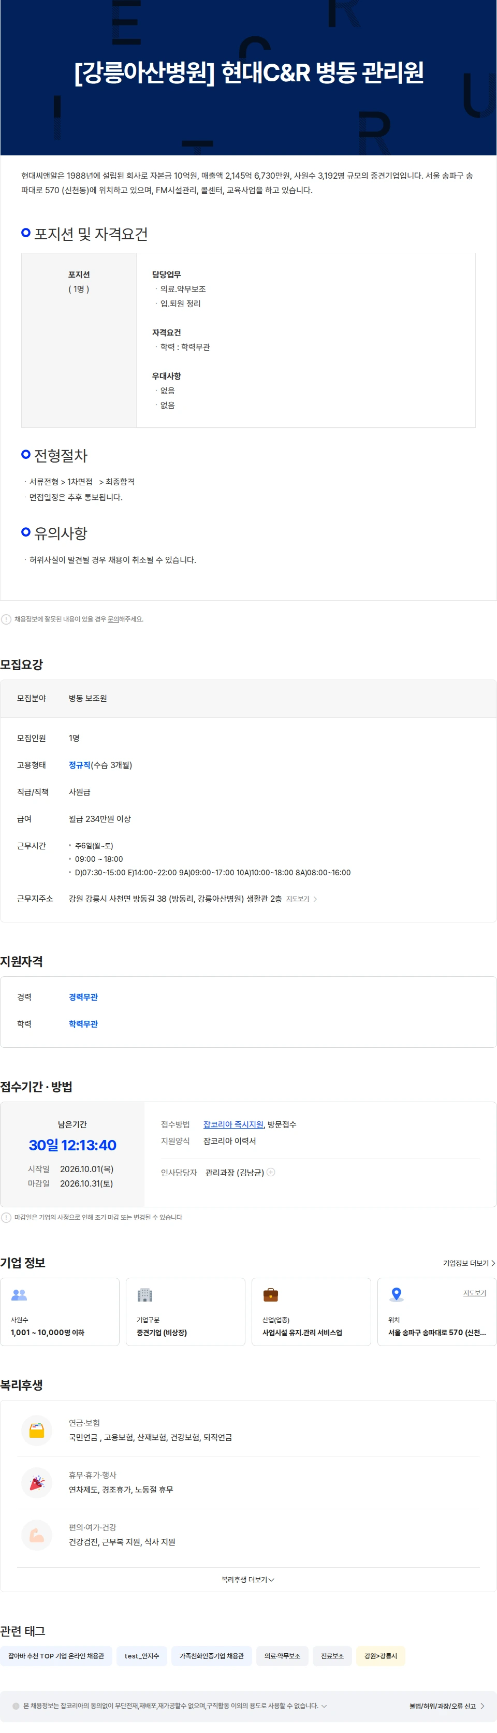Expand the copyright notice chevron at bottom

pyautogui.click(x=324, y=1706)
